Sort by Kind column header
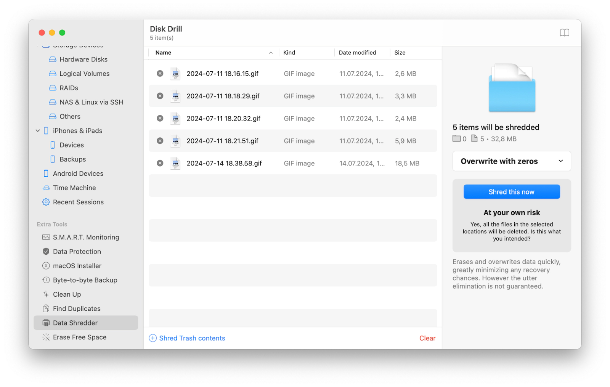 click(289, 53)
